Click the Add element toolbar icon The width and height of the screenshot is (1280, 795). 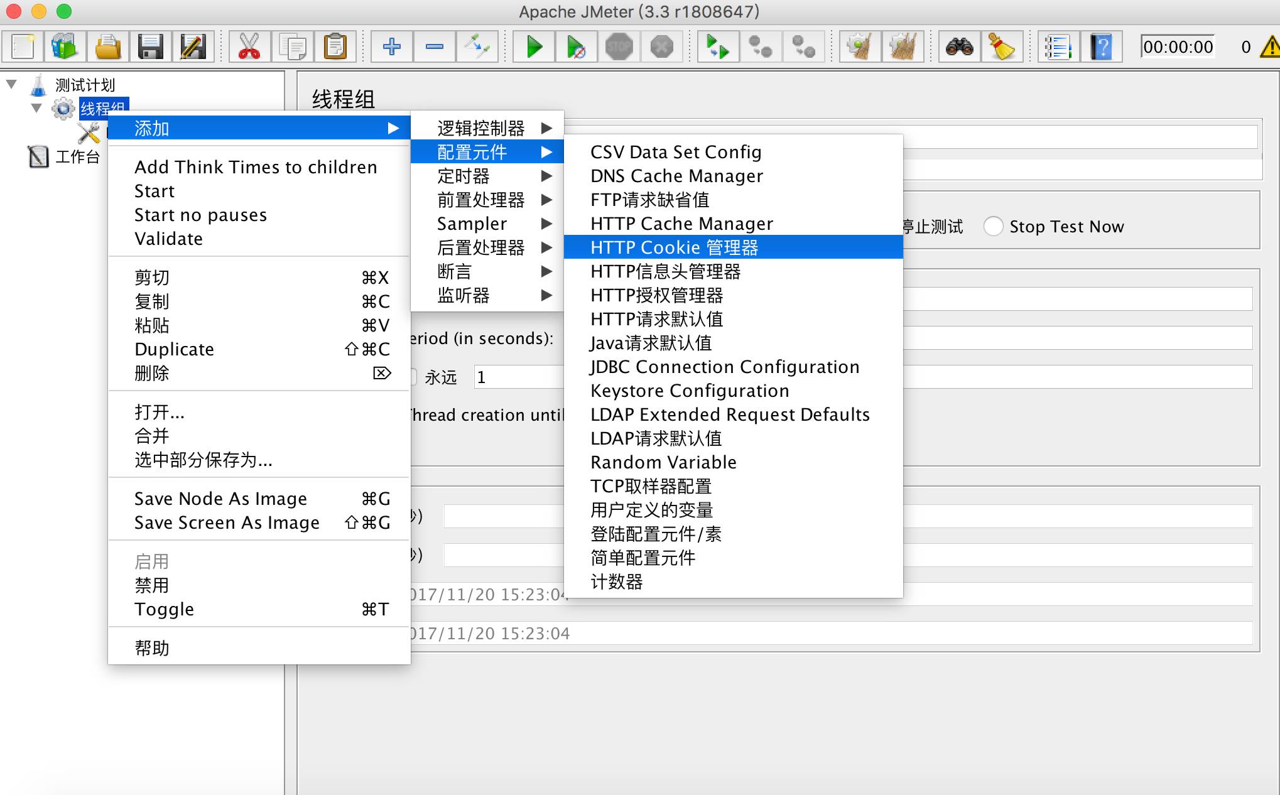click(391, 46)
